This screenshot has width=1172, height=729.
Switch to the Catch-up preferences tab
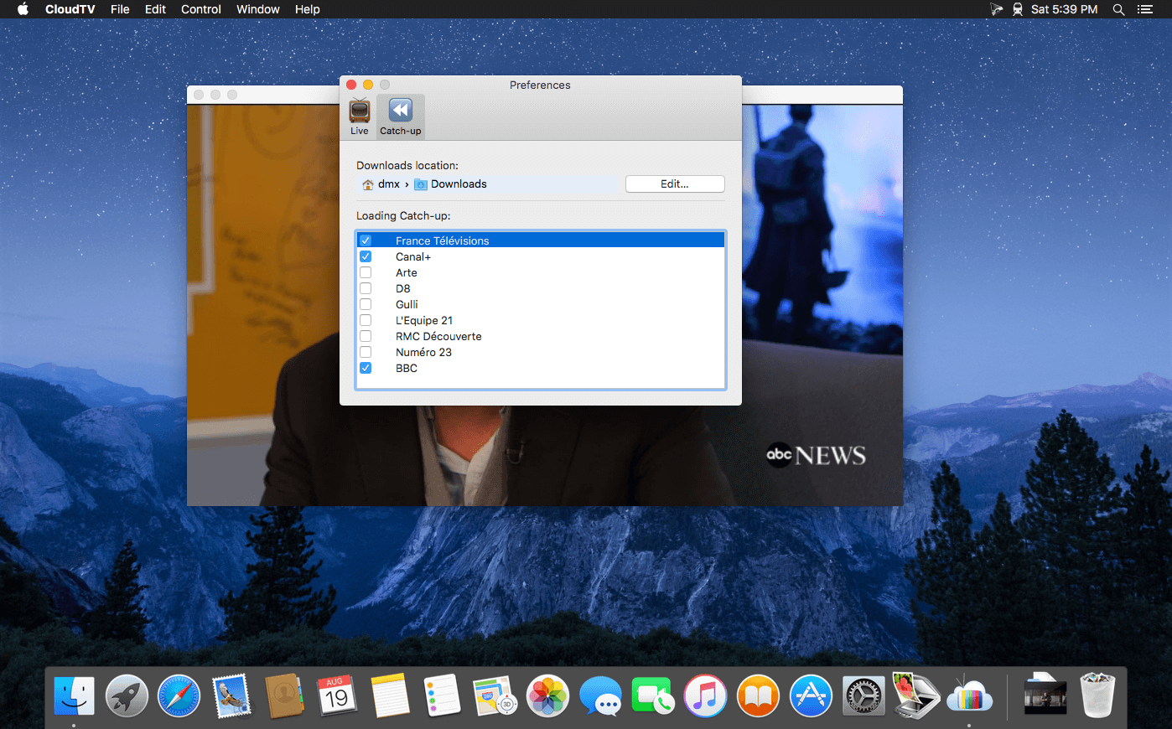(401, 116)
